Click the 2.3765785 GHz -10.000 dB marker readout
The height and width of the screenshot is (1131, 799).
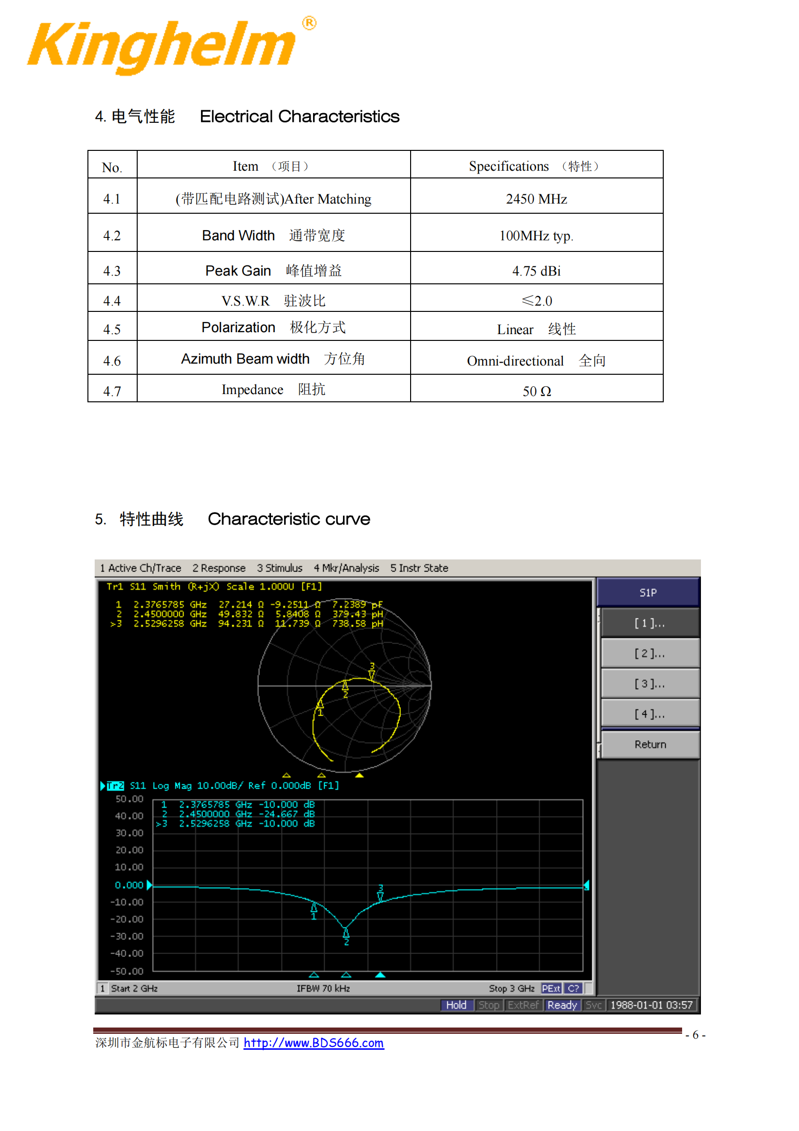pyautogui.click(x=238, y=805)
